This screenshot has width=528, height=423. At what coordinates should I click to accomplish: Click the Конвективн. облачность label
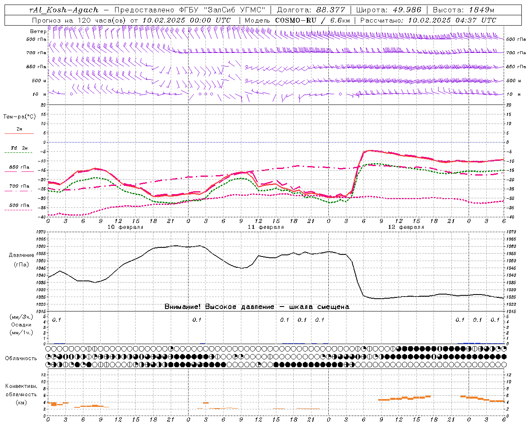tap(21, 390)
